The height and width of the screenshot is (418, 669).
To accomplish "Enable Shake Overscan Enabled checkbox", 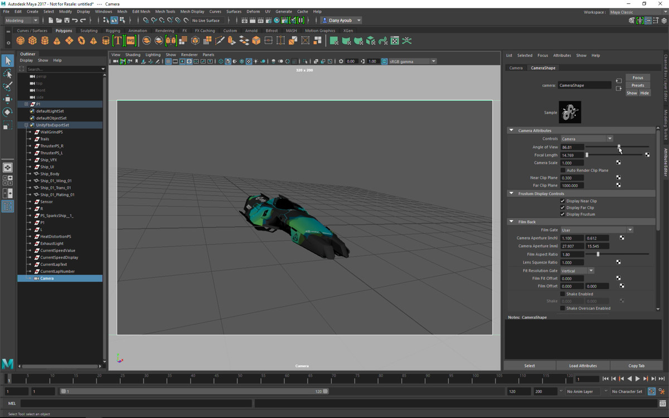I will tap(563, 308).
